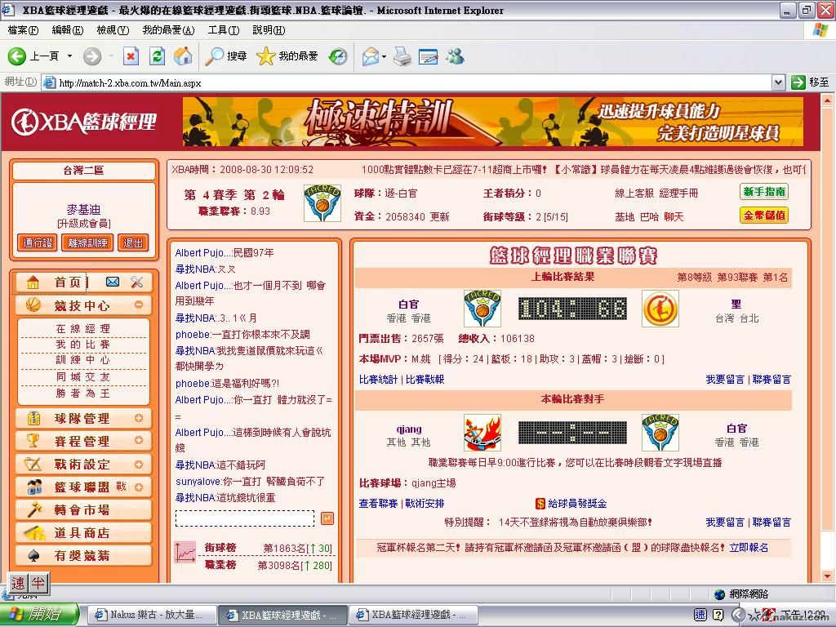Screen dimensions: 836x627
Task: Open the wrench tools icon beside 首頁
Action: (x=136, y=282)
